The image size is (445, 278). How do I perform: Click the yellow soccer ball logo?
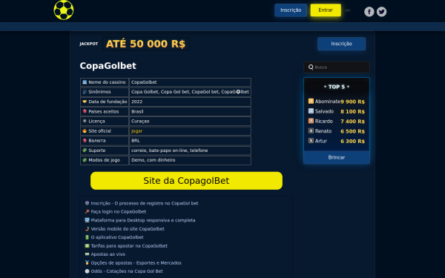[64, 10]
